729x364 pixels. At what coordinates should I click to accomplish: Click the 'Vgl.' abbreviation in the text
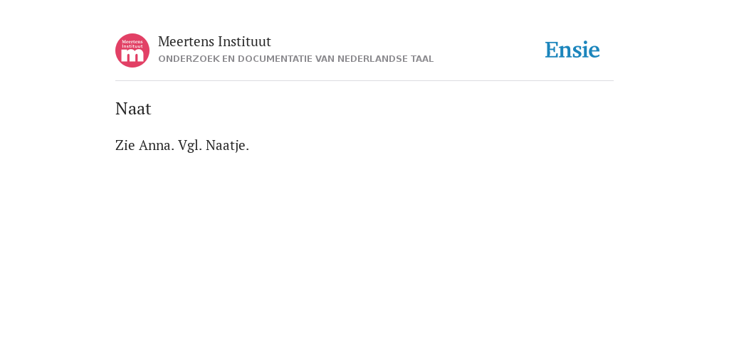coord(189,146)
